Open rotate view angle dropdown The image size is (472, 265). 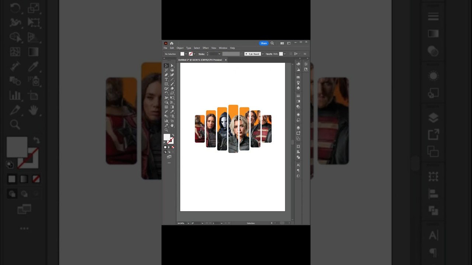[202, 223]
